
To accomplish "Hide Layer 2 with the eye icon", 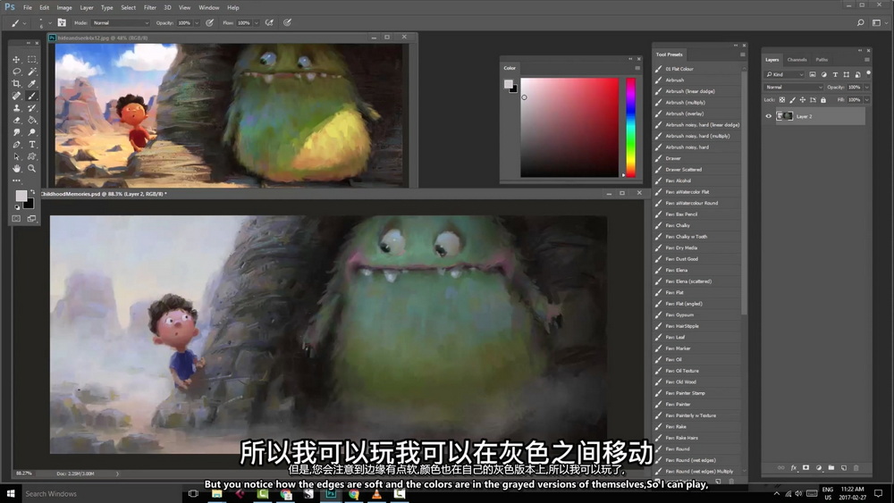I will (x=769, y=116).
